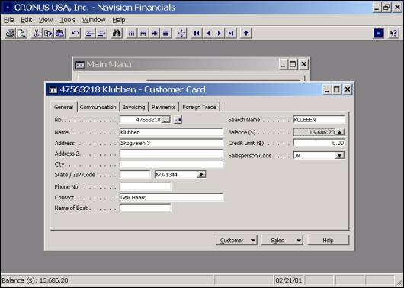Screen dimensions: 404x288
Task: Go to the next record
Action: pyautogui.click(x=220, y=33)
